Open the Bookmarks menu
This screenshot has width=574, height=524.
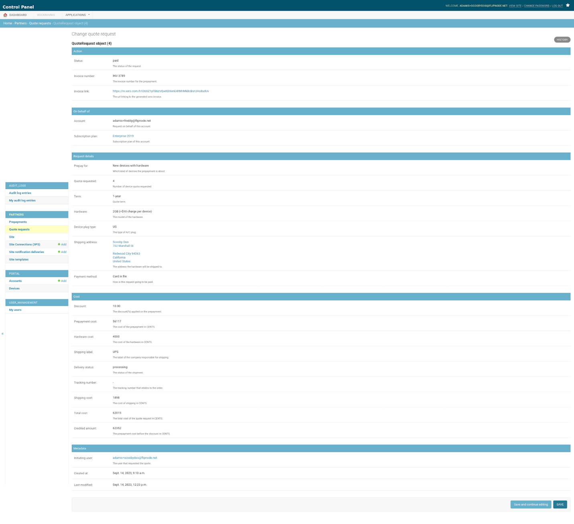(x=46, y=15)
